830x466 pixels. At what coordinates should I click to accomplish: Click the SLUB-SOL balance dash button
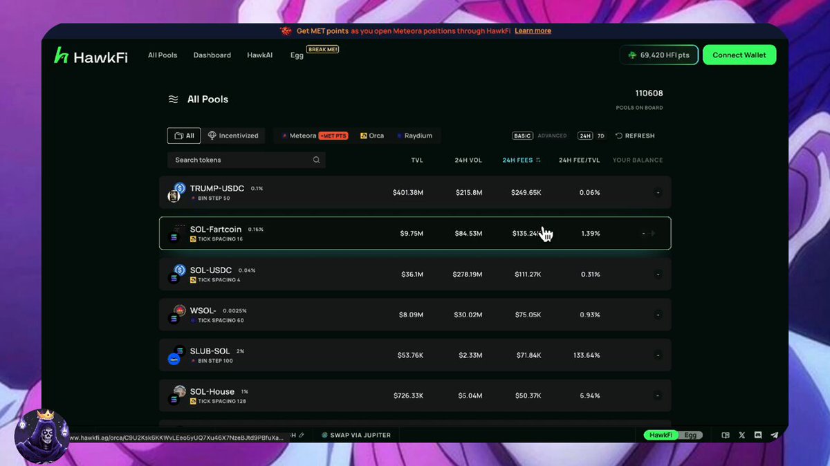click(x=658, y=355)
